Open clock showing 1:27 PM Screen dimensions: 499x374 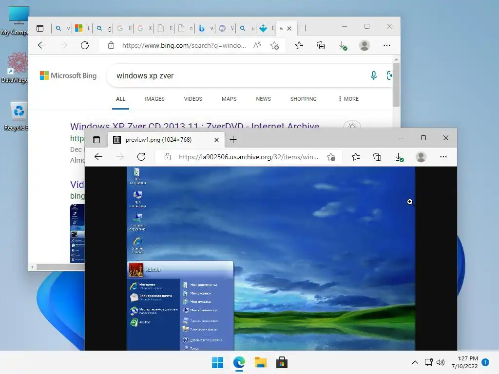464,362
